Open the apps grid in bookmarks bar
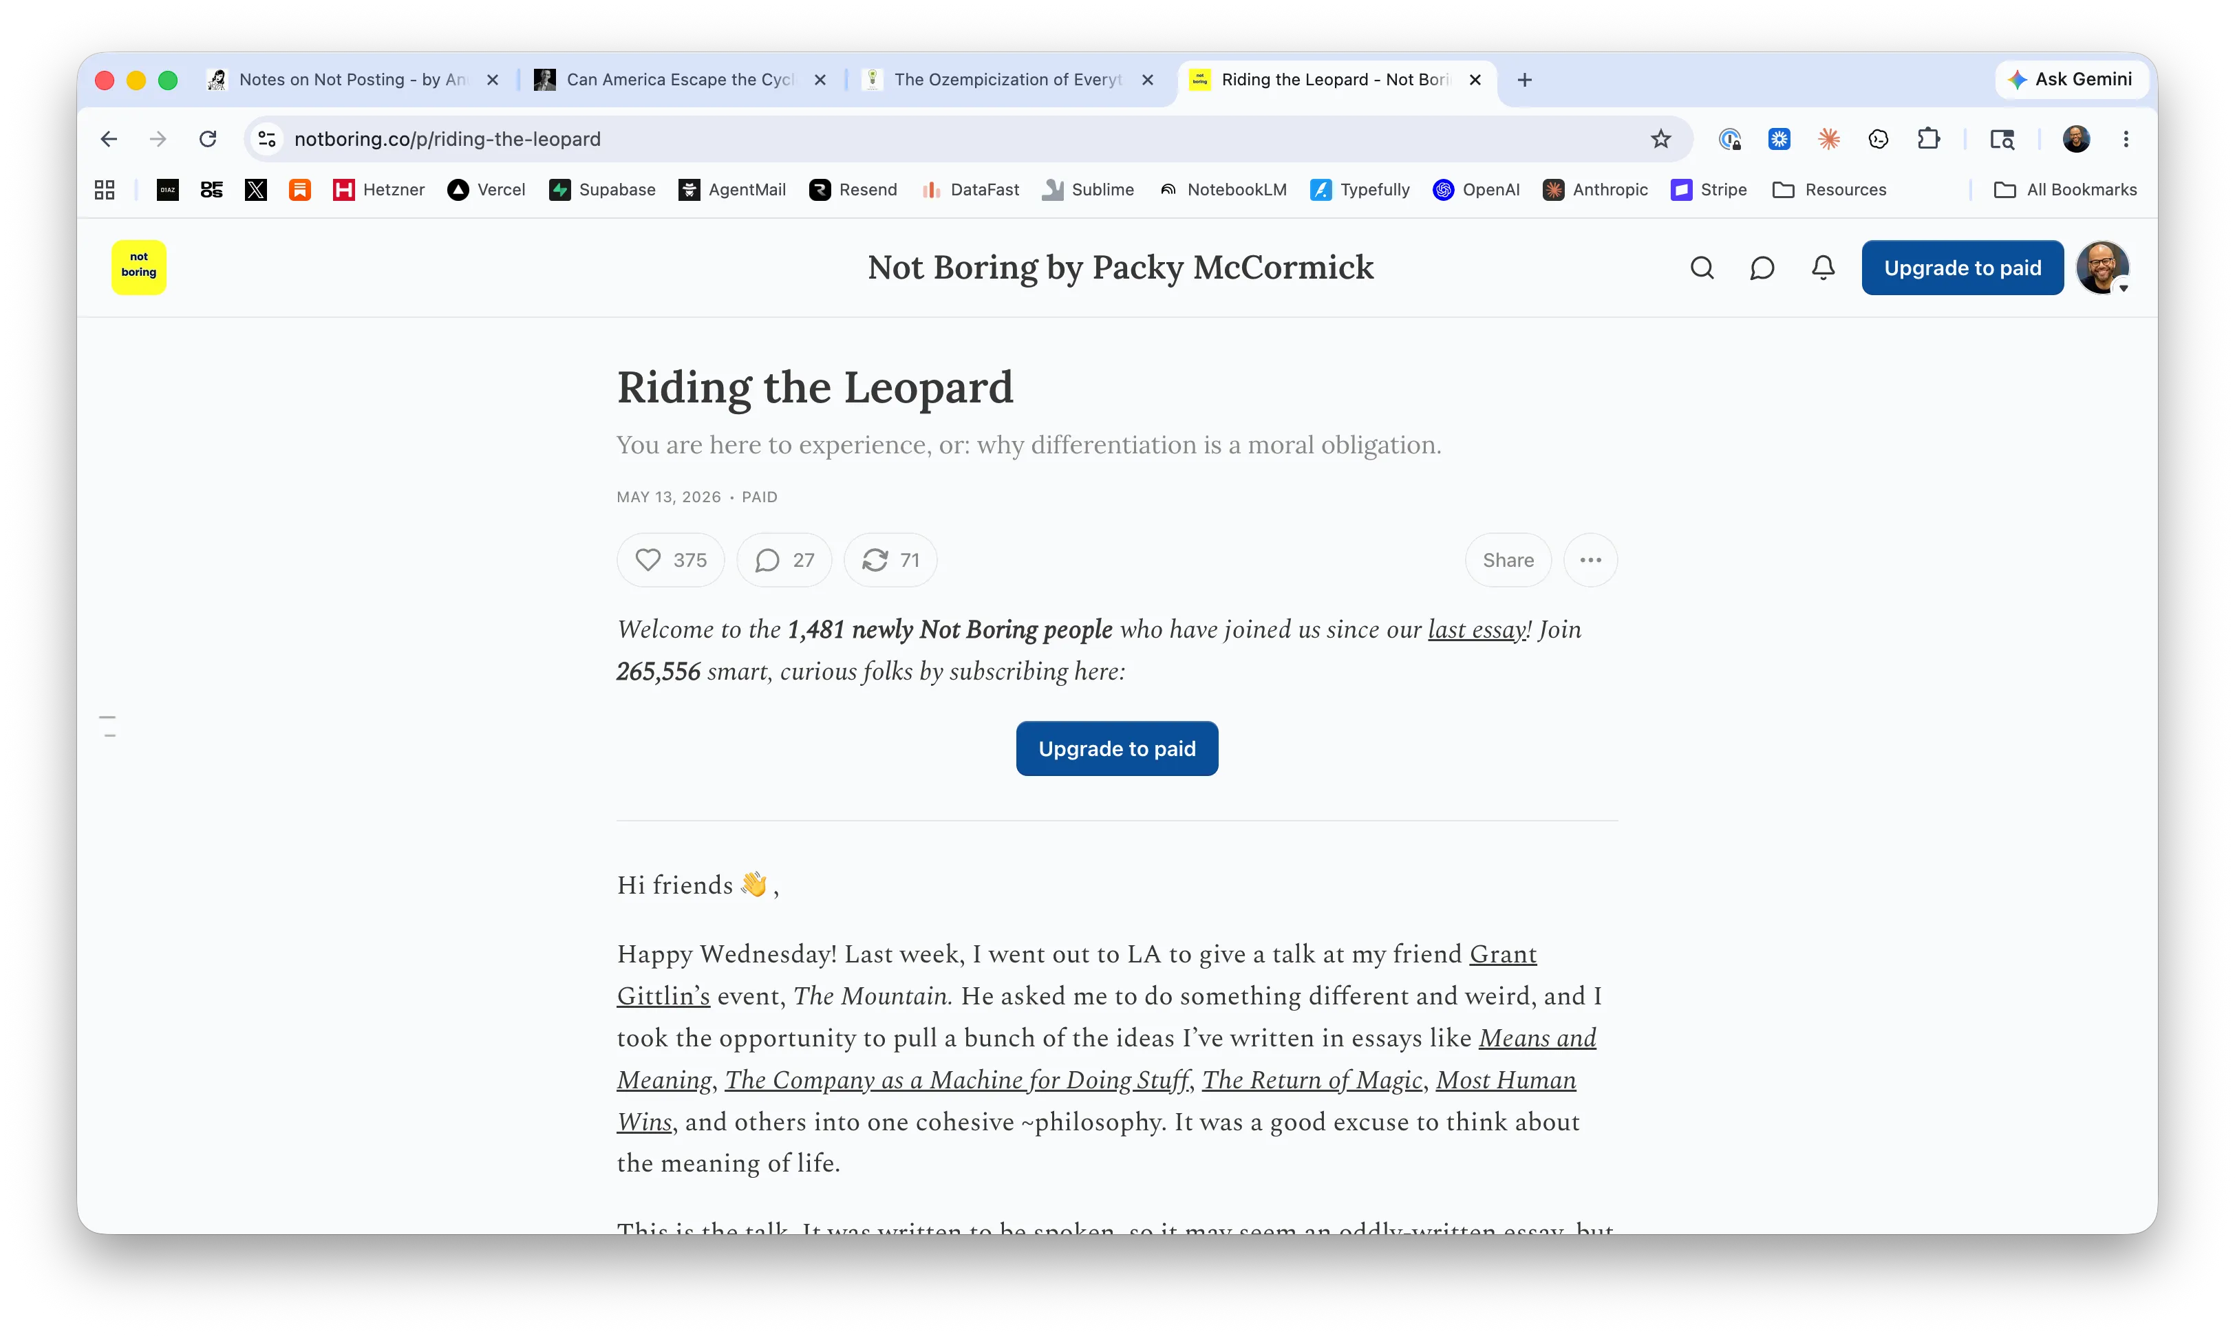The image size is (2235, 1336). [105, 189]
